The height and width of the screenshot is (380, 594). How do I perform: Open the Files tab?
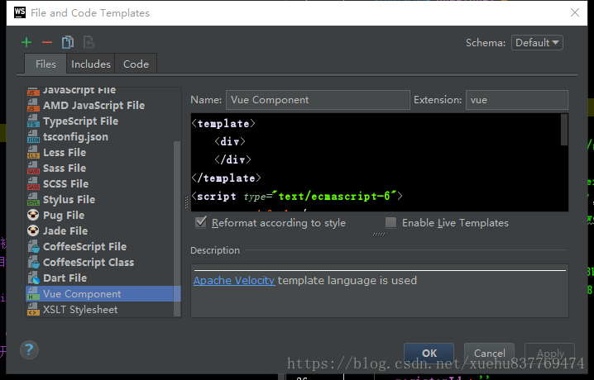(46, 64)
